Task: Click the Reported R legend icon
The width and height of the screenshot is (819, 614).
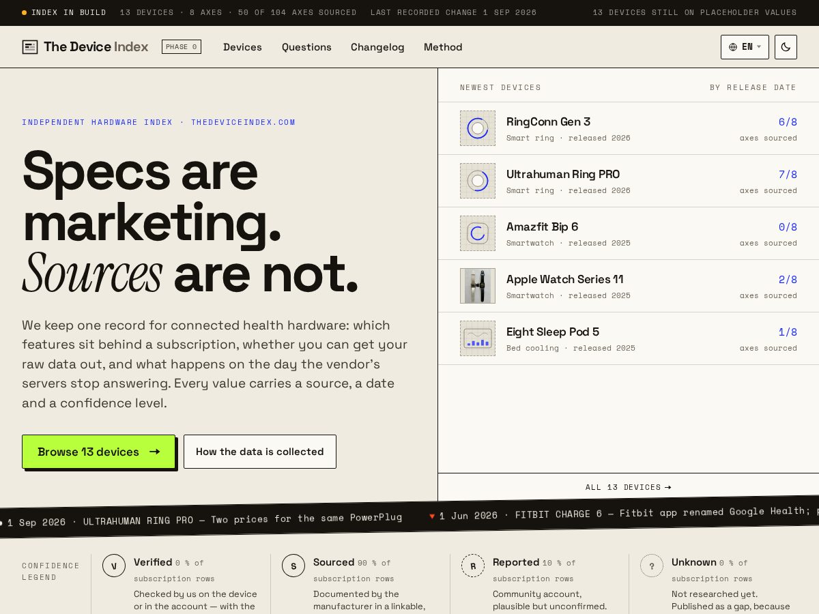Action: tap(473, 566)
